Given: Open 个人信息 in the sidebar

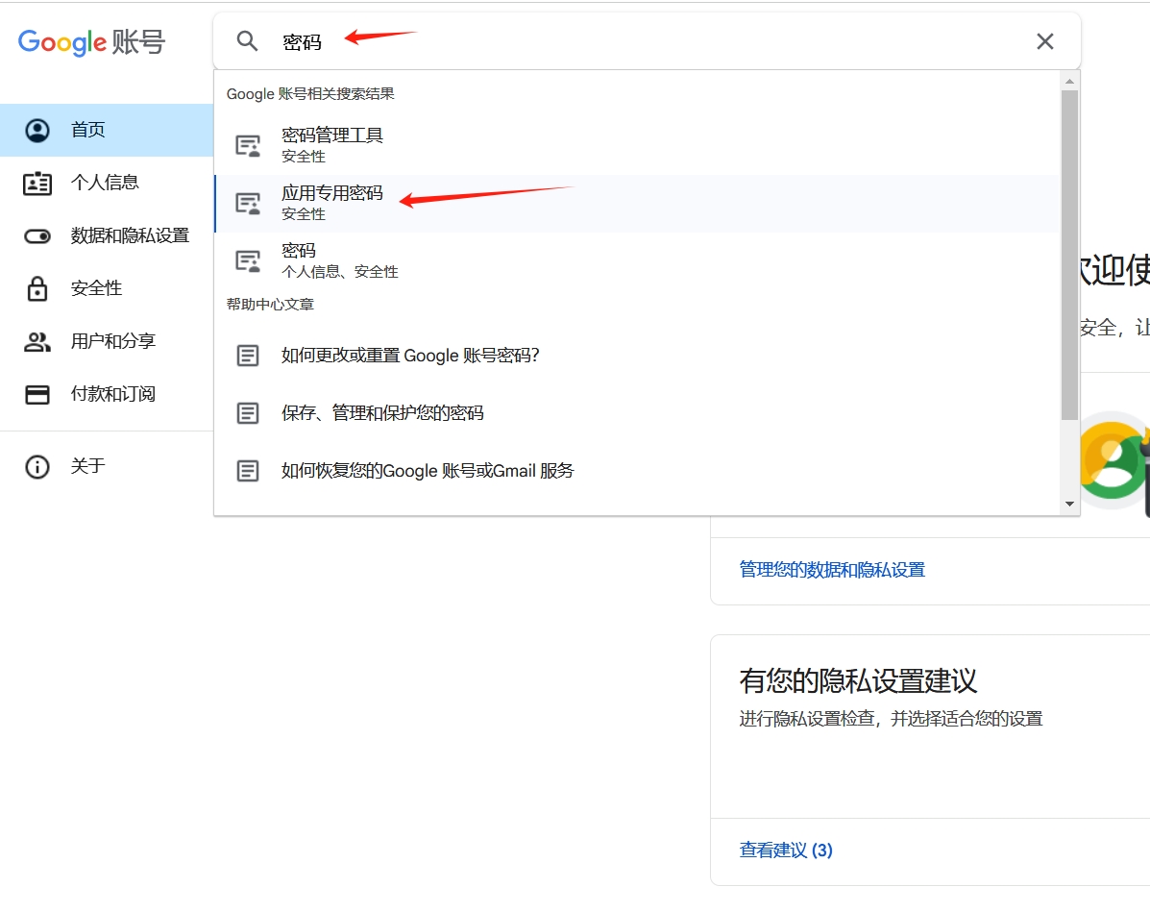Looking at the screenshot, I should pos(107,183).
